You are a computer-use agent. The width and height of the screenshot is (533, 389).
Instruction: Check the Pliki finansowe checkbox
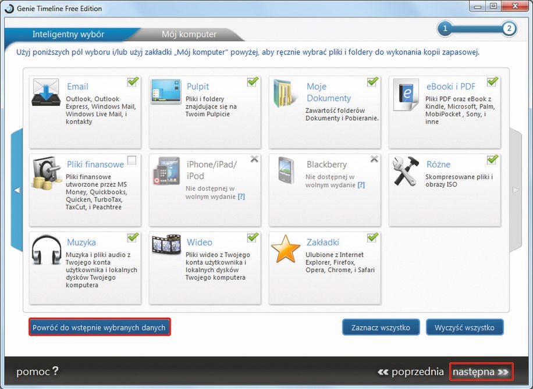(132, 160)
